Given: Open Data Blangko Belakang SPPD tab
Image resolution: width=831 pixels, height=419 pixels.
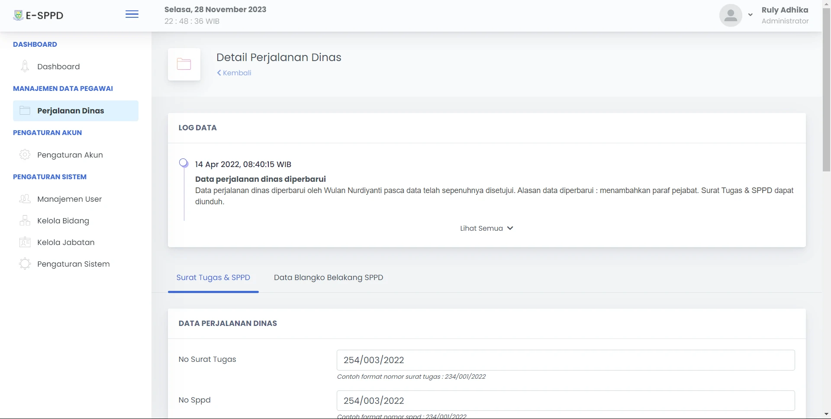Looking at the screenshot, I should tap(329, 277).
